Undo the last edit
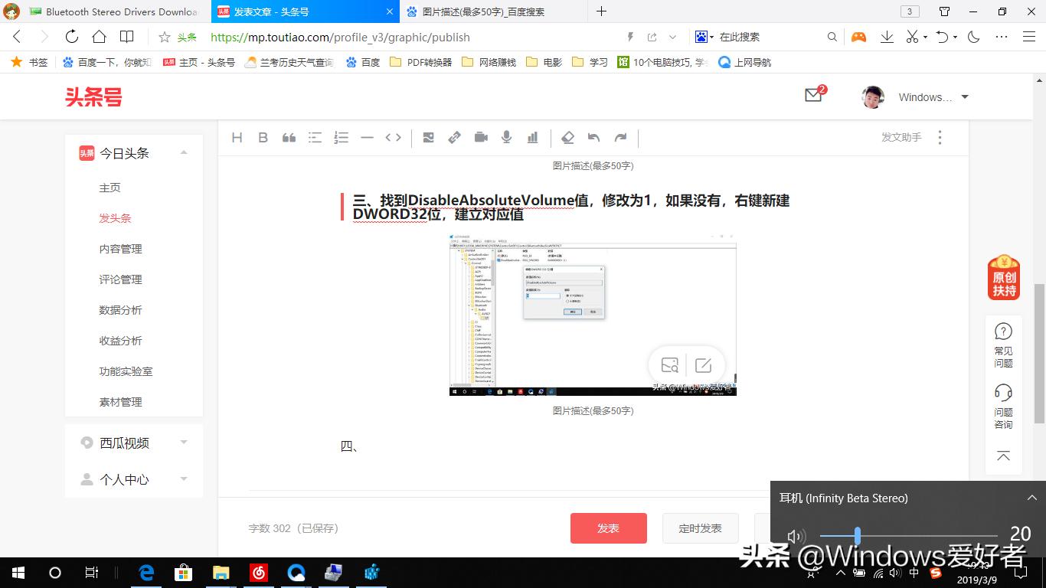1046x588 pixels. coord(594,137)
